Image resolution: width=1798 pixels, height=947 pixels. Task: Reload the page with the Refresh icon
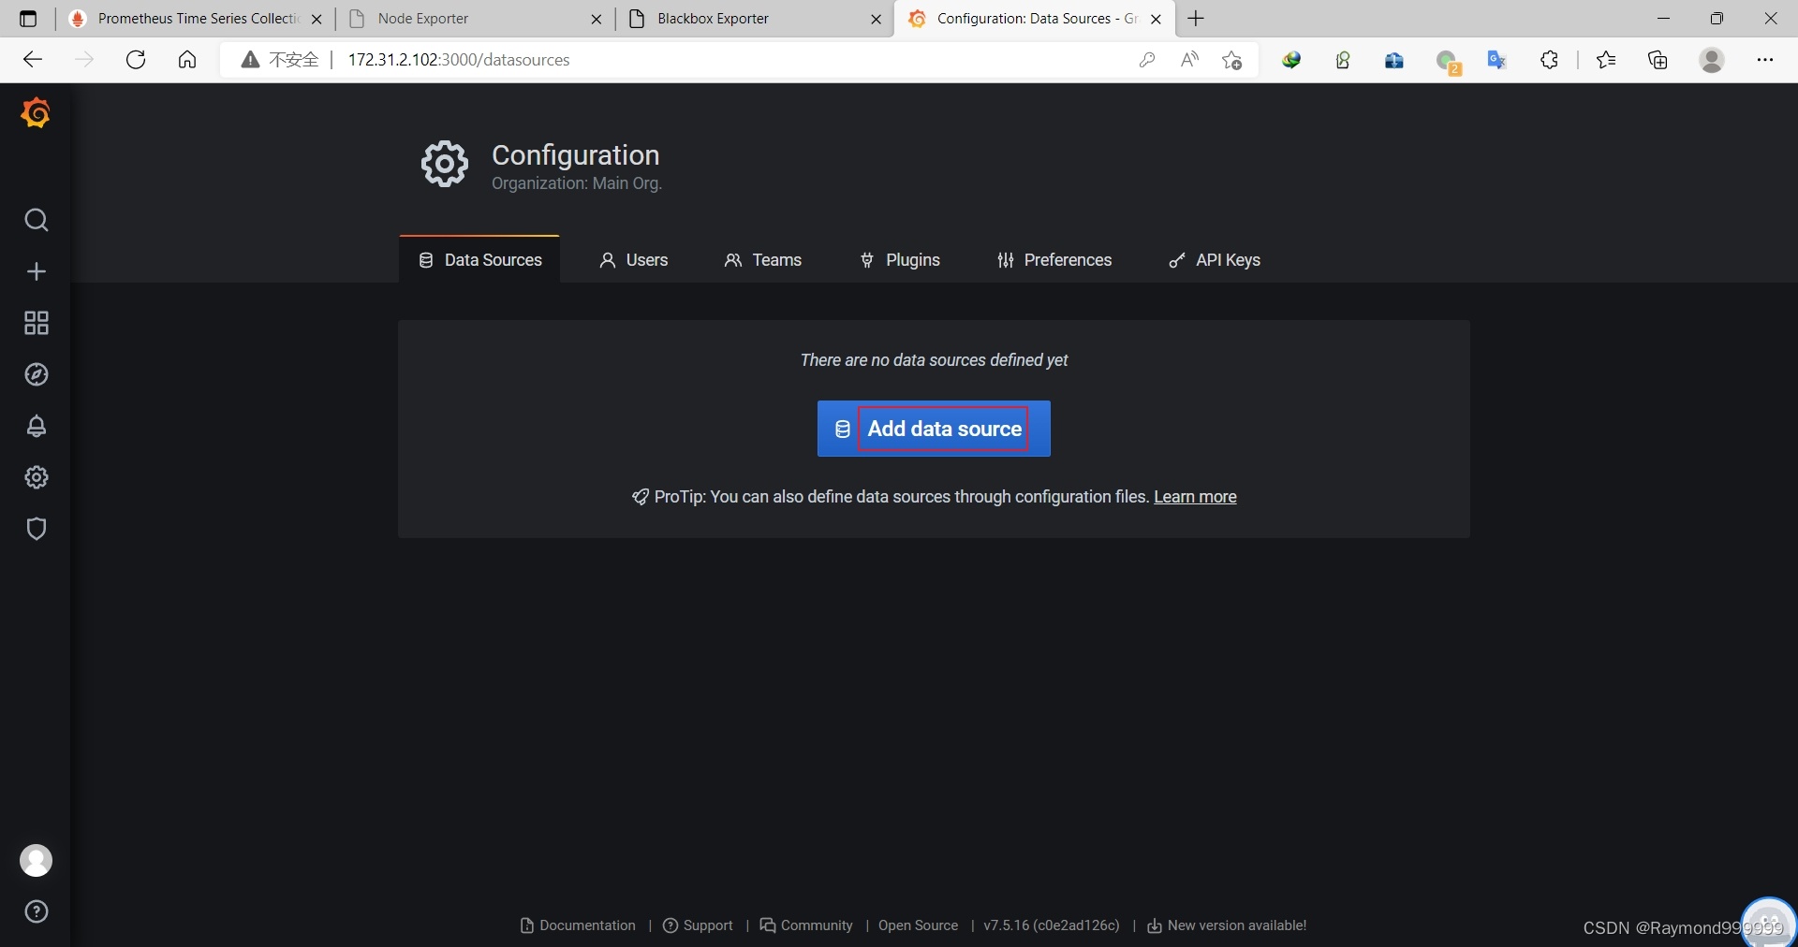[x=136, y=60]
